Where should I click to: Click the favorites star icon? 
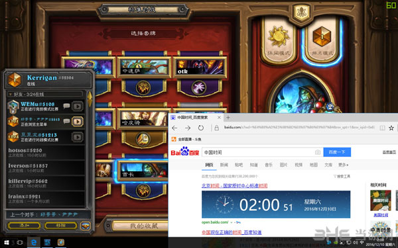(x=391, y=128)
